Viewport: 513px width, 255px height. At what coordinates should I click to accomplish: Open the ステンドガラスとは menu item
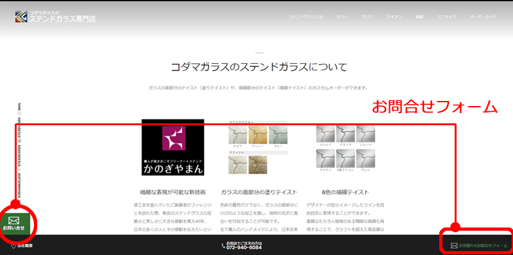[x=306, y=17]
